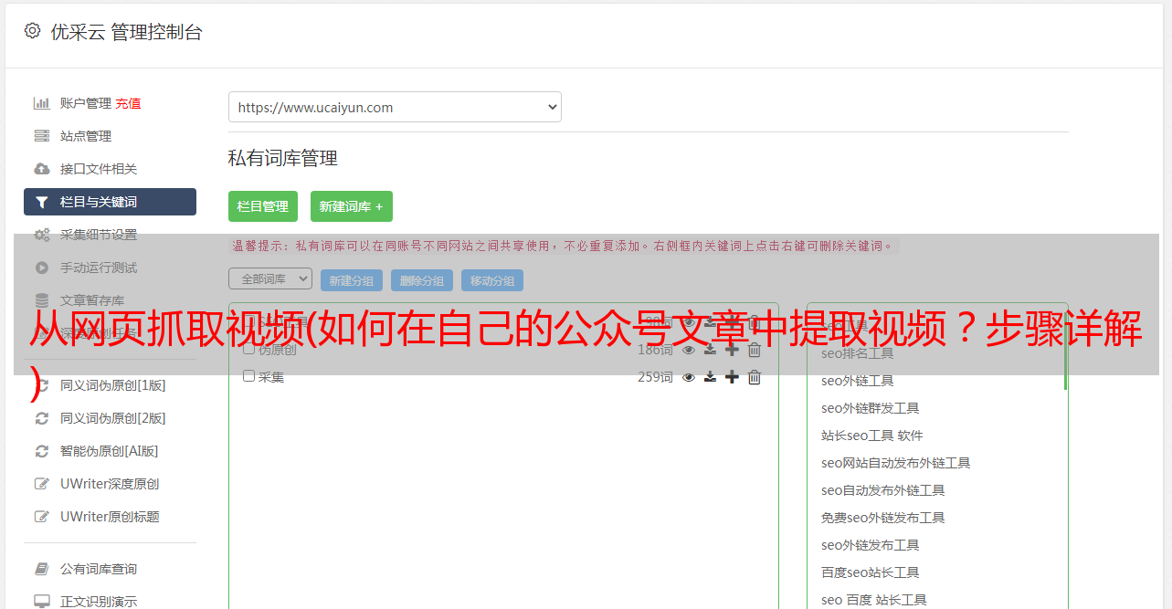Image resolution: width=1172 pixels, height=609 pixels.
Task: Select keyword 站长seo工具 软件
Action: (x=871, y=436)
